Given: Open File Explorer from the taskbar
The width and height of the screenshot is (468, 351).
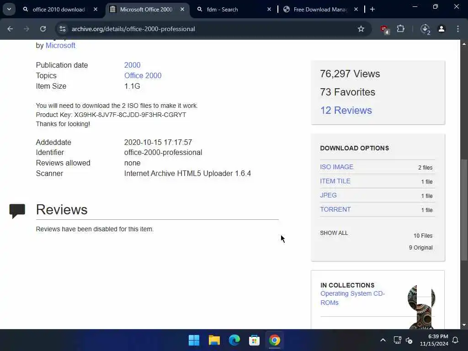Looking at the screenshot, I should tap(214, 340).
